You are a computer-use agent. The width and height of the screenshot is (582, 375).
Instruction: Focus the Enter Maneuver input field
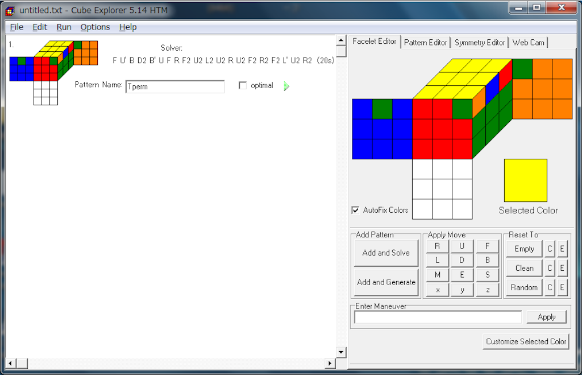point(438,317)
